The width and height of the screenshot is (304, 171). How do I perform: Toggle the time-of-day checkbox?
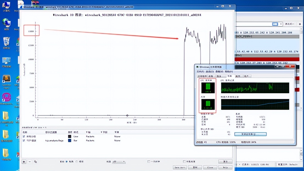[x=149, y=162]
